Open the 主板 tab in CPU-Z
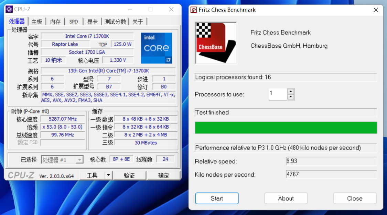Viewport: 387px width, 215px height. [x=37, y=22]
